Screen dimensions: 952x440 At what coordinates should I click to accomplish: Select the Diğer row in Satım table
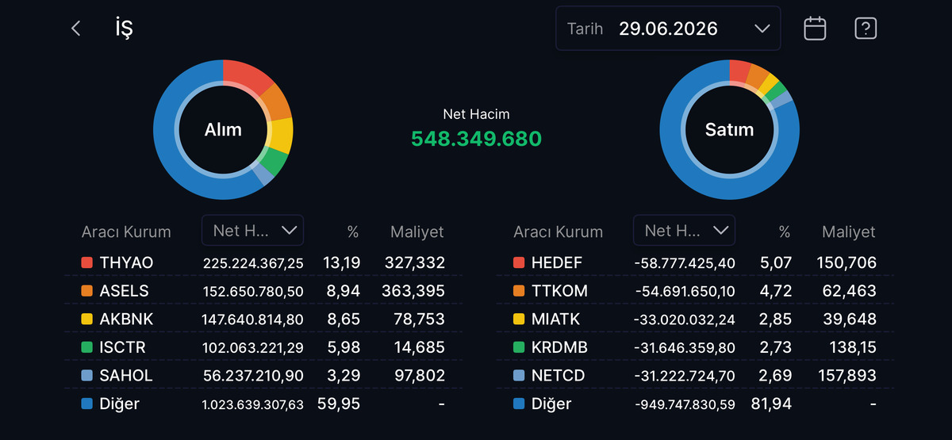695,404
